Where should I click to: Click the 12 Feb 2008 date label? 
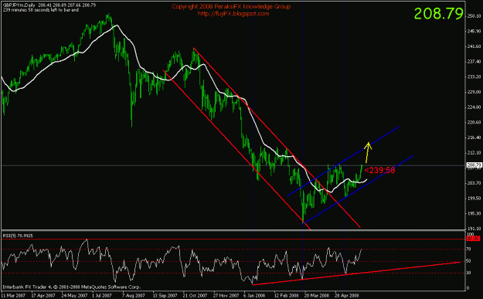click(287, 295)
